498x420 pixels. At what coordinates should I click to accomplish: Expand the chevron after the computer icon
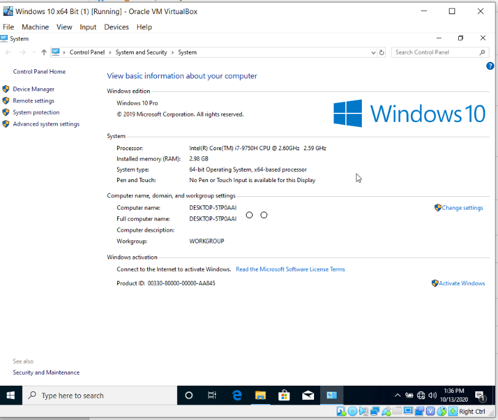click(64, 53)
